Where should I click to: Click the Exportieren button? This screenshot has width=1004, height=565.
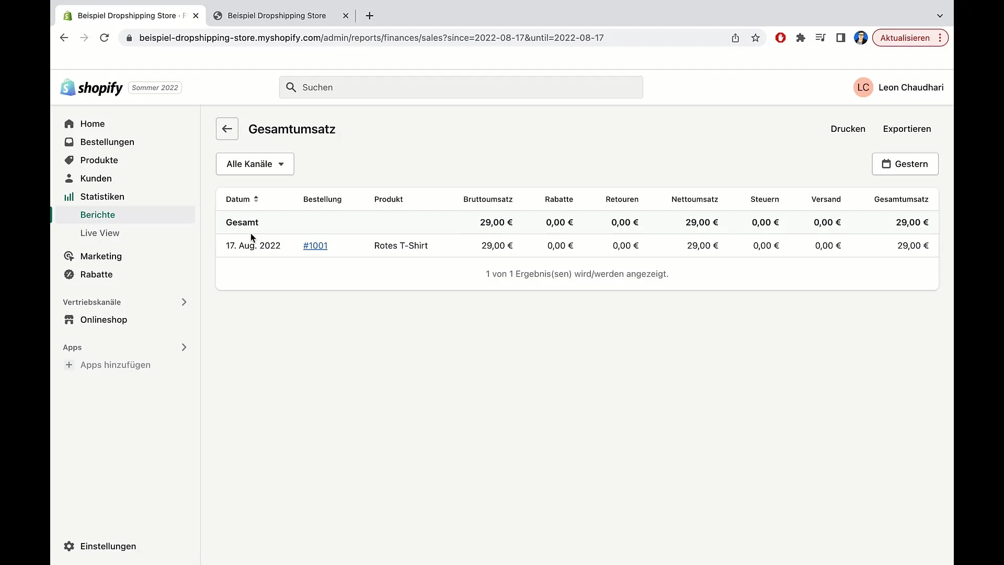click(x=907, y=128)
